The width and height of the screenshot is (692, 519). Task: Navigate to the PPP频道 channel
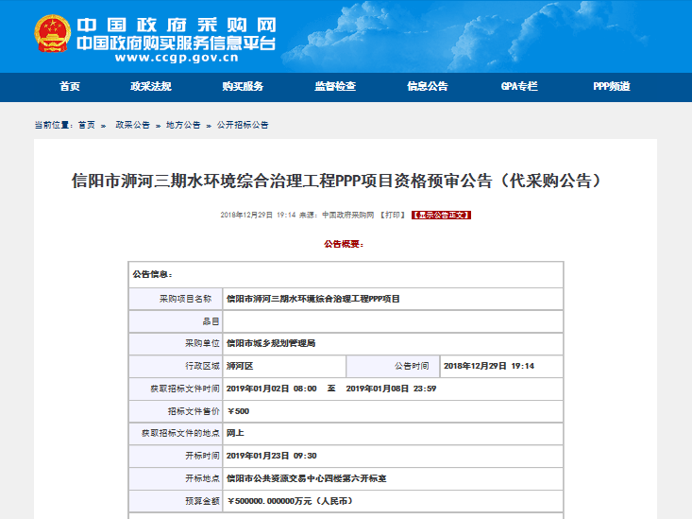click(611, 87)
